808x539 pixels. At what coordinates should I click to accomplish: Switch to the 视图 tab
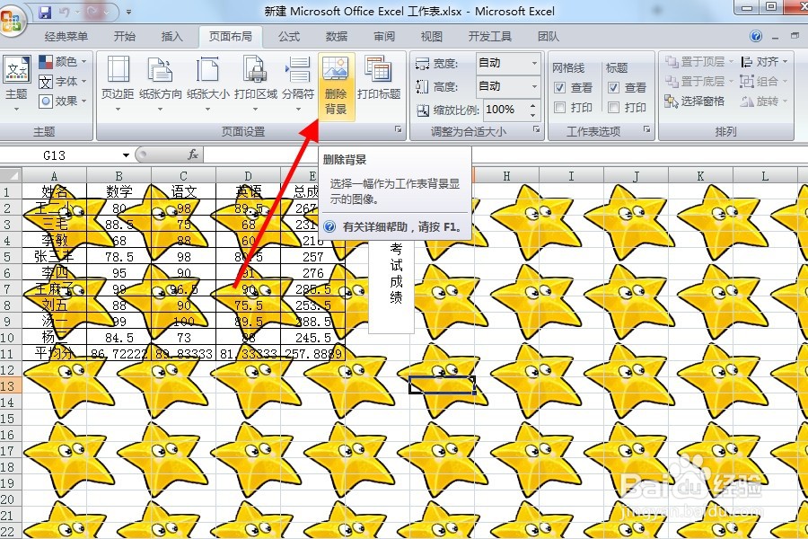[x=431, y=37]
